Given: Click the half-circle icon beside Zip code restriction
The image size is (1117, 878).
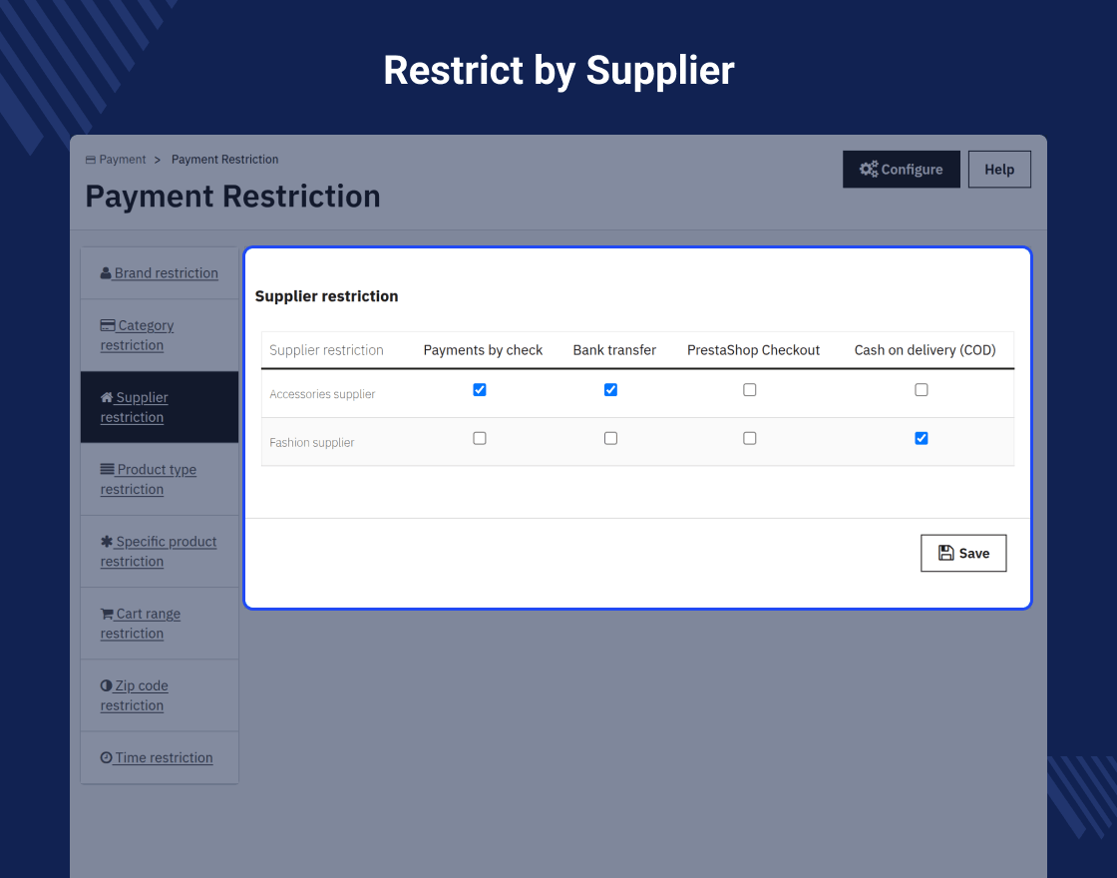Looking at the screenshot, I should tap(106, 684).
